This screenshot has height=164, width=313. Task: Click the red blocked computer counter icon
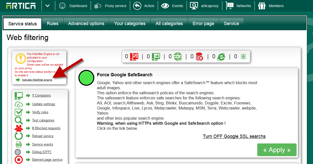(134, 57)
